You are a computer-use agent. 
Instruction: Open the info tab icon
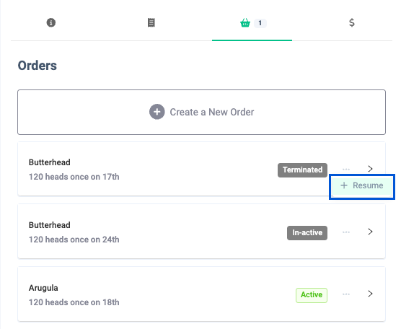51,22
